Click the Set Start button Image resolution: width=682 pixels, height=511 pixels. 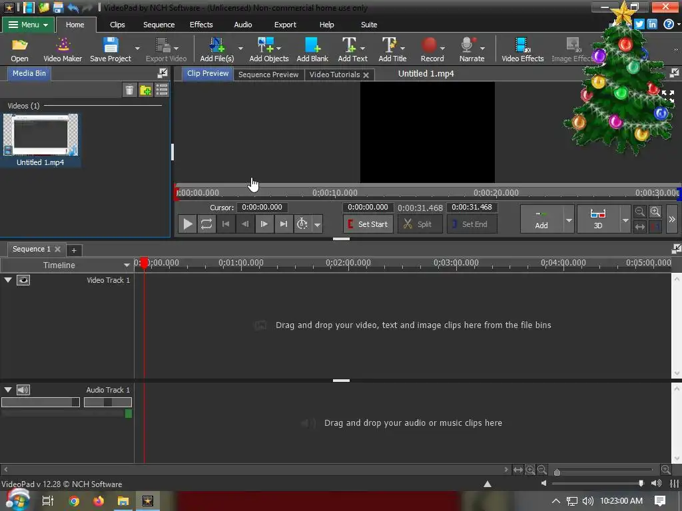click(x=368, y=224)
